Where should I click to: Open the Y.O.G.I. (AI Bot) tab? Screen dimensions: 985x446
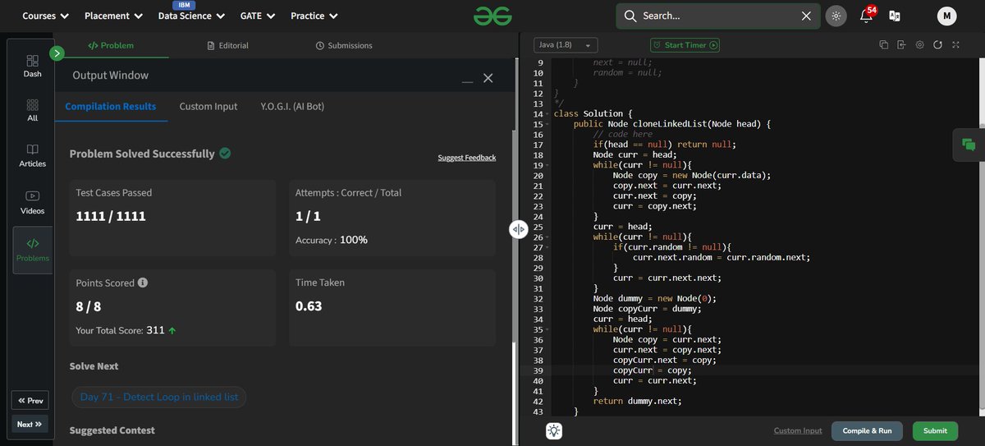tap(292, 107)
